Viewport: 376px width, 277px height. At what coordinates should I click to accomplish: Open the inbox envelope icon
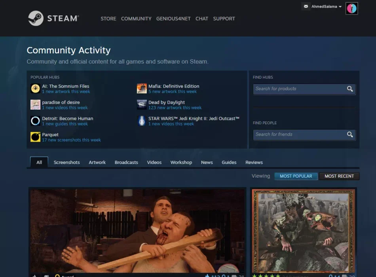pos(306,6)
